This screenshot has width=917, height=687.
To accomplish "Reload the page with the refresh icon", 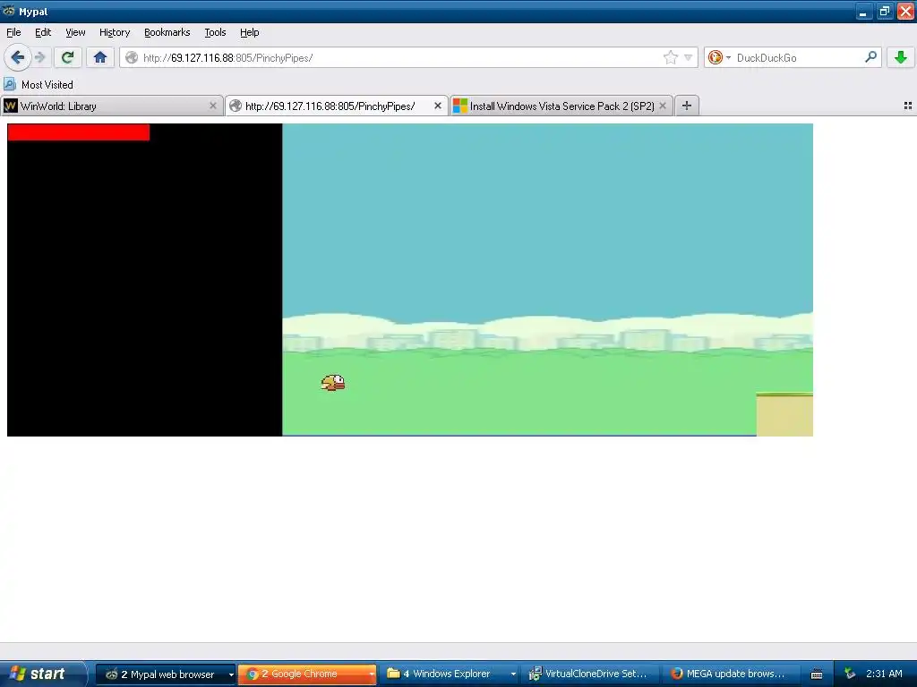I will pos(67,57).
